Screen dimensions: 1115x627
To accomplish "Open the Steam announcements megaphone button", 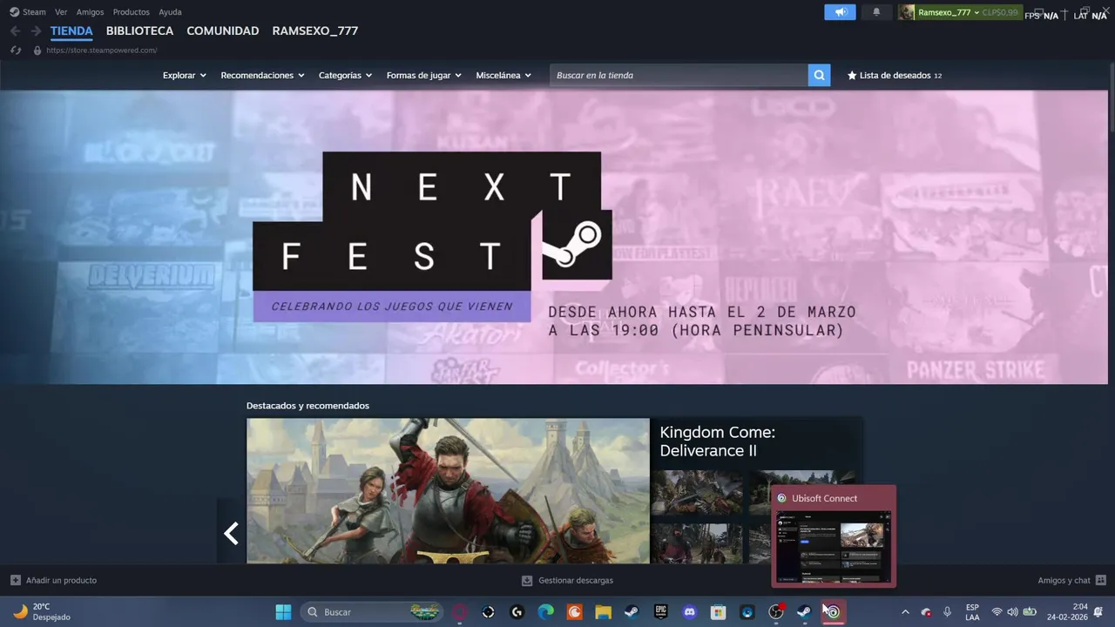I will (840, 12).
